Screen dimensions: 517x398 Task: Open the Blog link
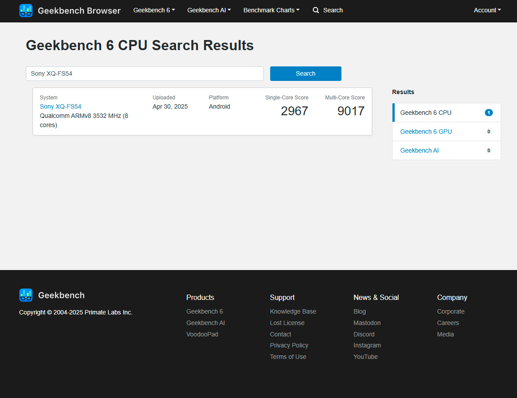359,311
